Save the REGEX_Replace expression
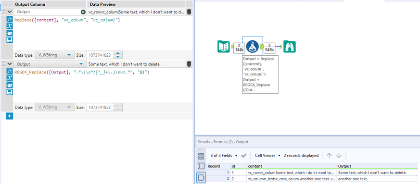 point(10,92)
